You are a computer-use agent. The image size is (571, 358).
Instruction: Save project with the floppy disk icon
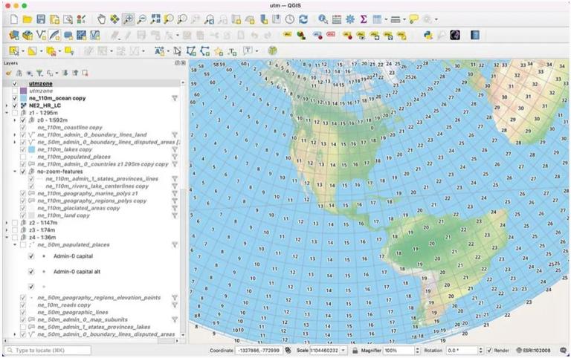pos(41,19)
